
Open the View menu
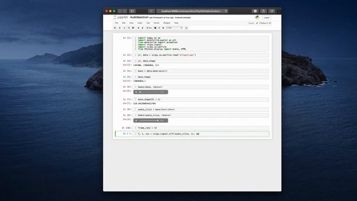(132, 23)
